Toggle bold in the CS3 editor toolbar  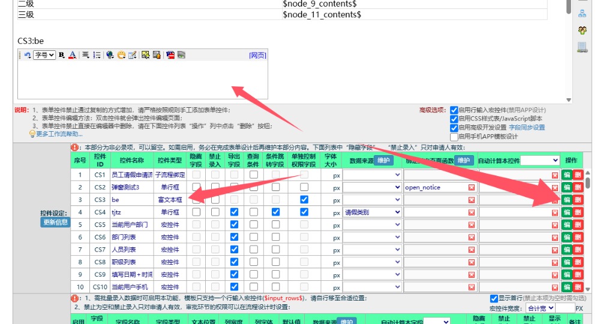click(x=61, y=55)
